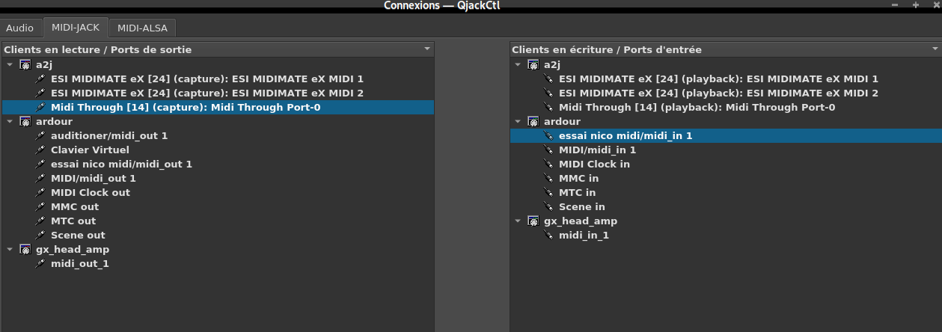Click the a2j client icon in input ports
Screen dimensions: 942x332
[x=533, y=65]
